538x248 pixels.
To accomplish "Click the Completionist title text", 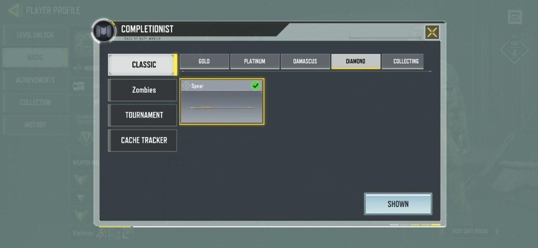I will pos(147,29).
